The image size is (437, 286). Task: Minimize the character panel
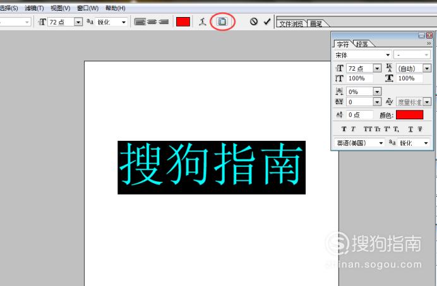421,35
